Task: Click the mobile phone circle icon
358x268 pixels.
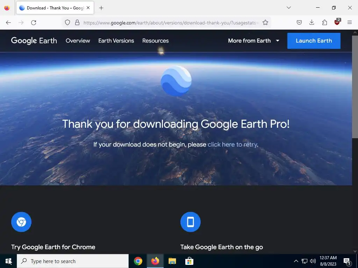Action: click(x=191, y=222)
